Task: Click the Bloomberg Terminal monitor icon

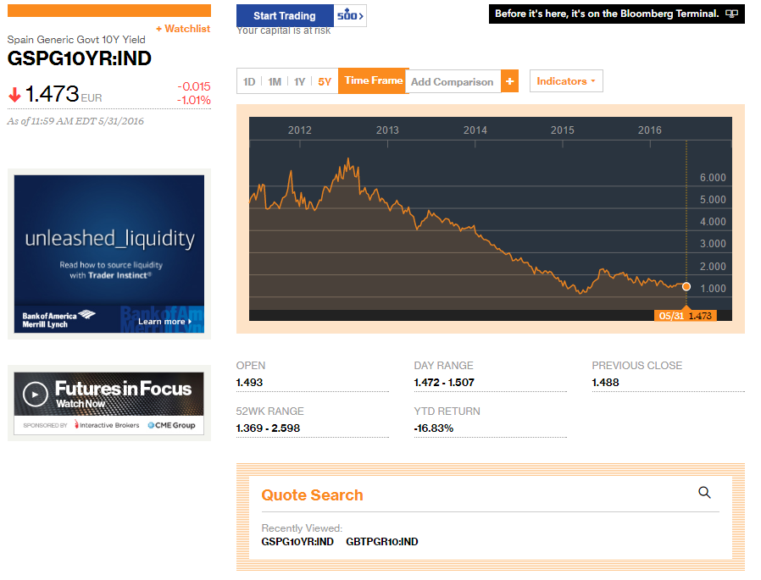Action: click(731, 14)
